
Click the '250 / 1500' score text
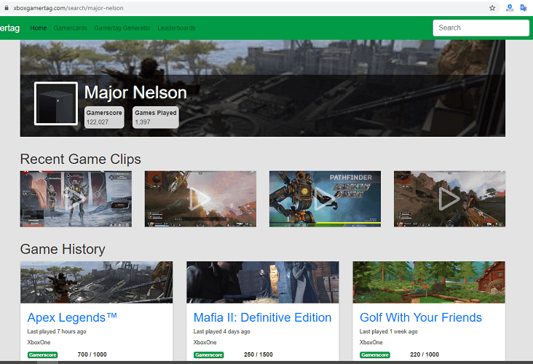[x=258, y=355]
